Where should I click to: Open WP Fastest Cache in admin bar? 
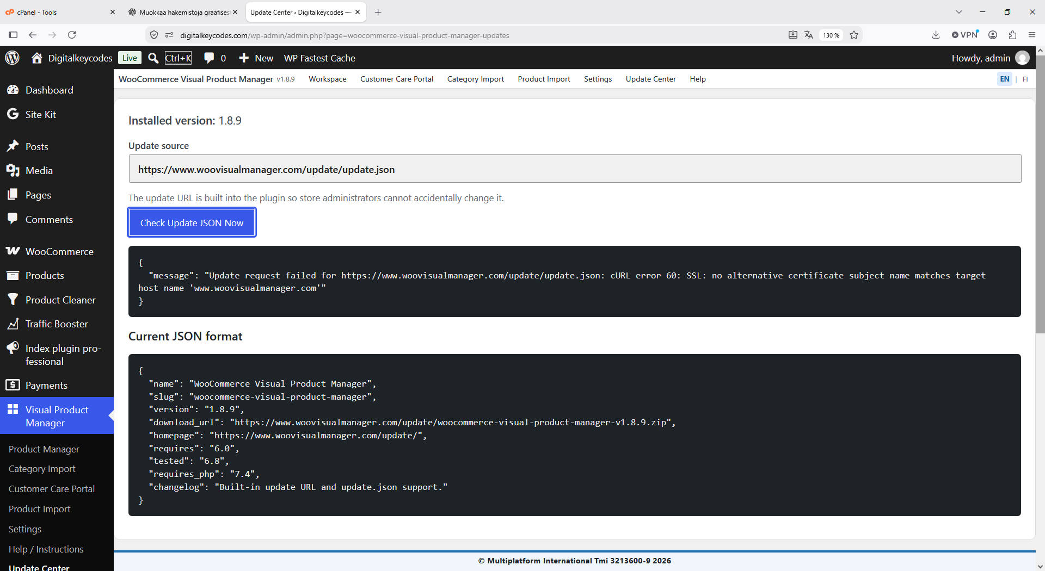(319, 58)
